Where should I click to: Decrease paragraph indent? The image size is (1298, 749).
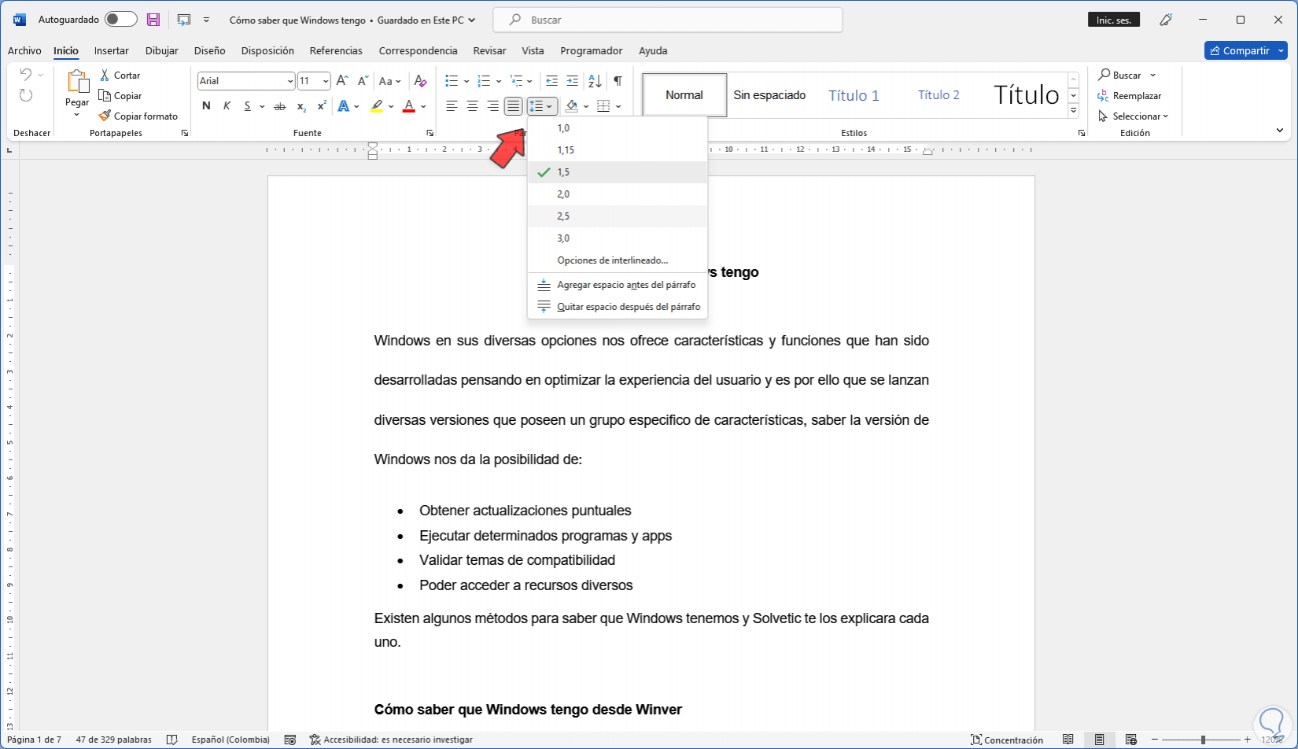pos(551,80)
